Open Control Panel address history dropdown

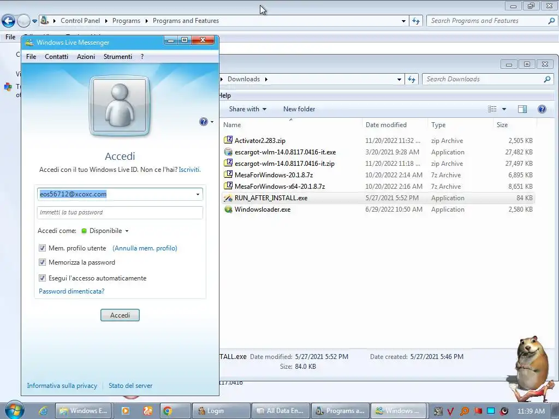403,21
